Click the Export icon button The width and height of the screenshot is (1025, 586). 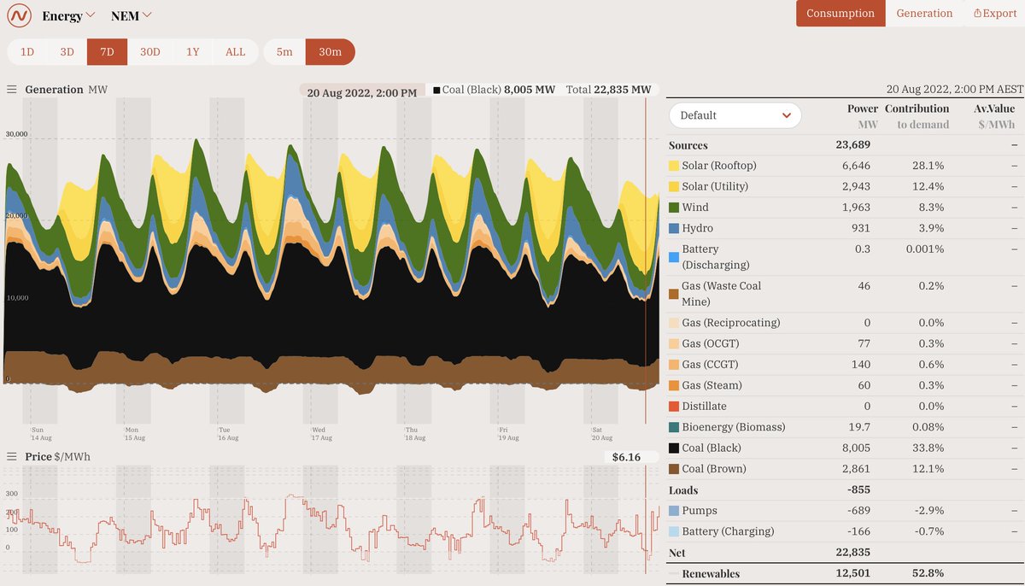coord(995,14)
